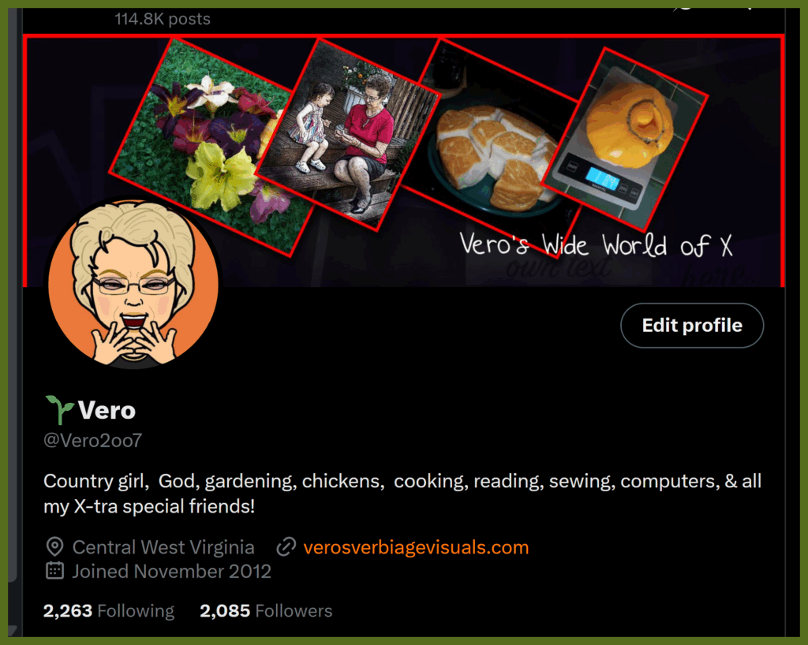Open the verosverbiagevisuals.com website link

[x=416, y=547]
